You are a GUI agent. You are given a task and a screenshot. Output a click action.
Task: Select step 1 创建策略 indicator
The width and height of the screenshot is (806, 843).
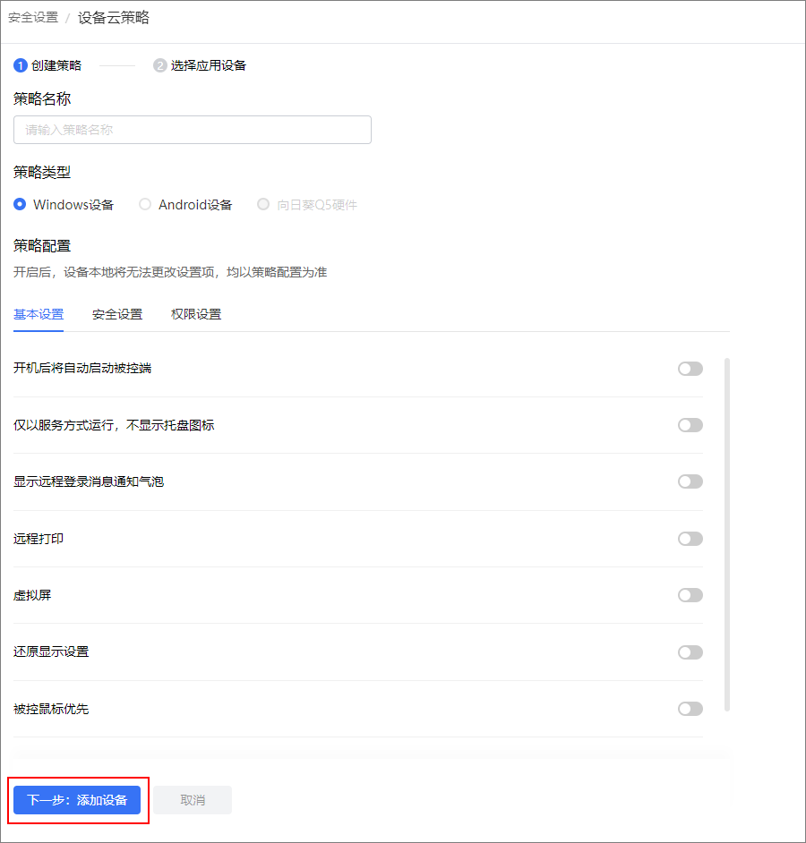pyautogui.click(x=47, y=65)
